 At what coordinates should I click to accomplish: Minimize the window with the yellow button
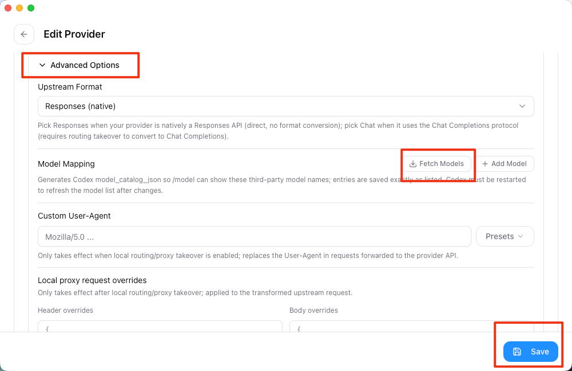(19, 8)
